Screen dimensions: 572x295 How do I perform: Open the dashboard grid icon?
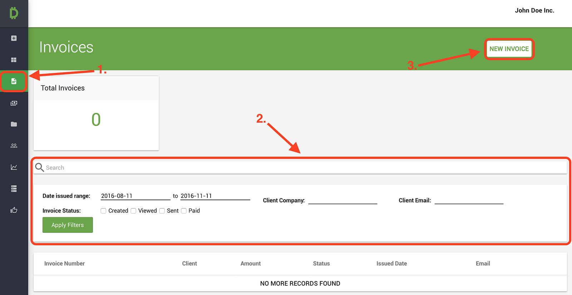coord(14,60)
